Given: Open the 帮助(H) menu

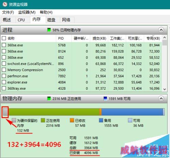Looking at the screenshot, I should (46, 12).
